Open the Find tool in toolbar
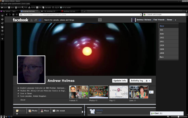This screenshot has height=118, width=188. click(24, 8)
